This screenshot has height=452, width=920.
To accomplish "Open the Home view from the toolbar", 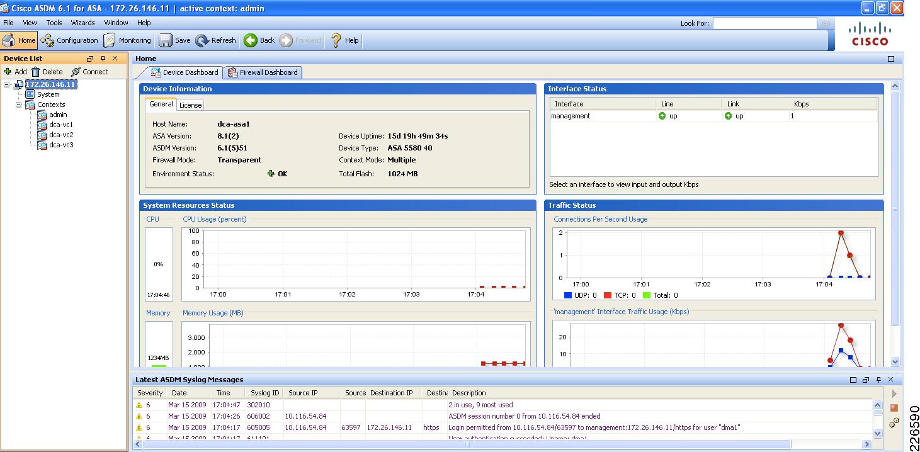I will (19, 40).
